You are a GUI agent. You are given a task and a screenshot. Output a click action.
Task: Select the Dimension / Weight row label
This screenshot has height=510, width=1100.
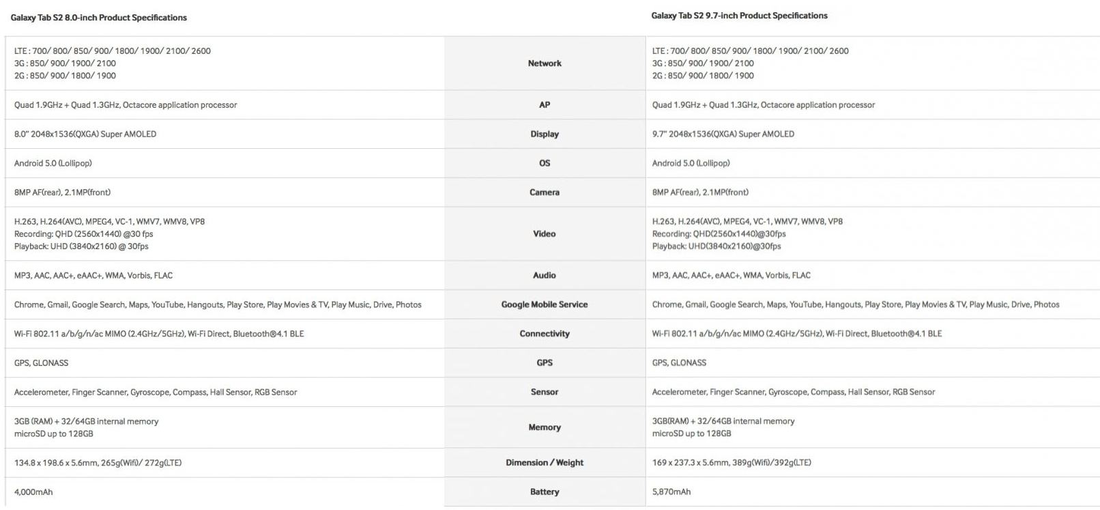(x=545, y=463)
